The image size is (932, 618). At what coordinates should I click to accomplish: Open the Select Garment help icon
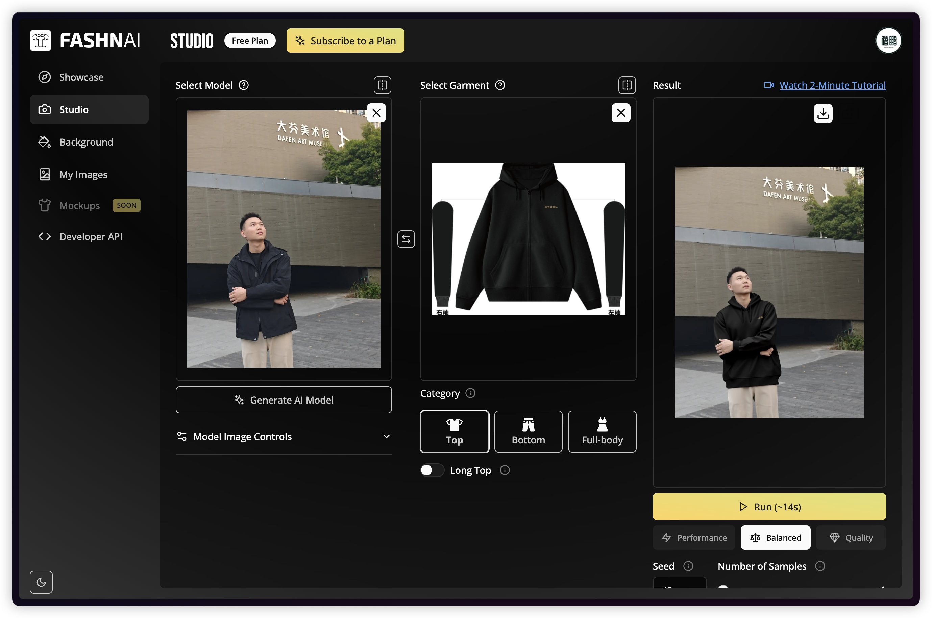[x=500, y=85]
